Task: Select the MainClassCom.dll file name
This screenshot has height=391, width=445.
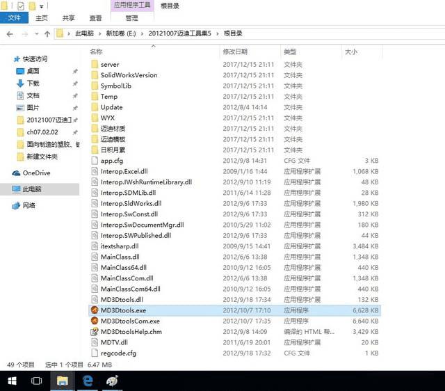Action: pos(127,278)
